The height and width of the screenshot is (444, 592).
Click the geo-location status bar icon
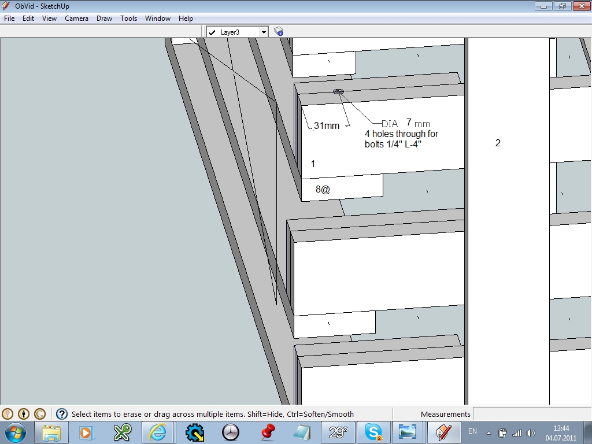point(8,414)
